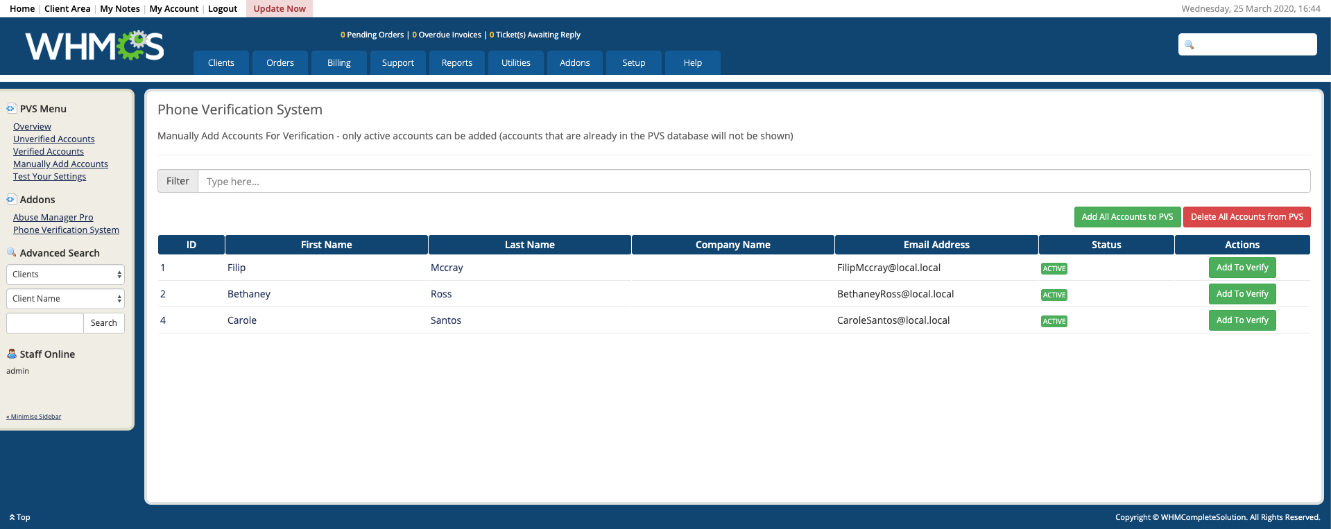Open the Clients menu

(x=221, y=62)
